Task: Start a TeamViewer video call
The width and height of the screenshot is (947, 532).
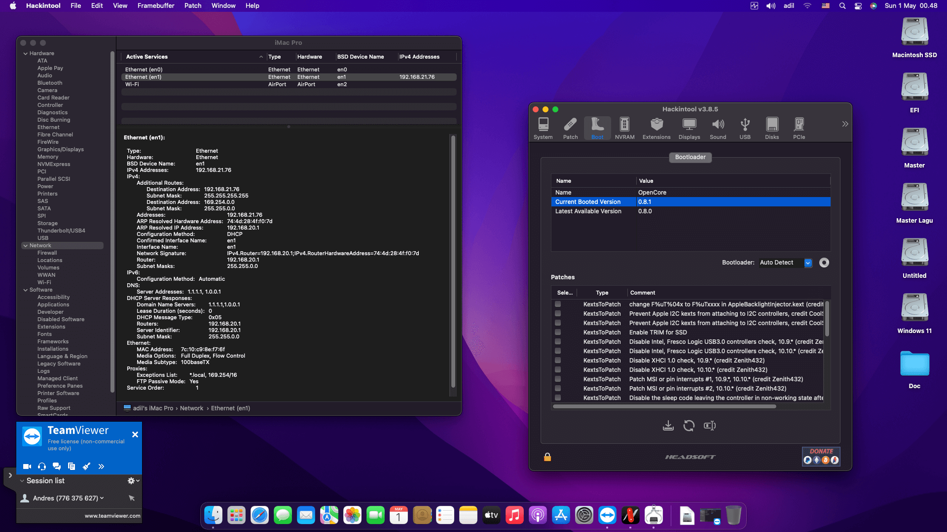Action: [27, 466]
